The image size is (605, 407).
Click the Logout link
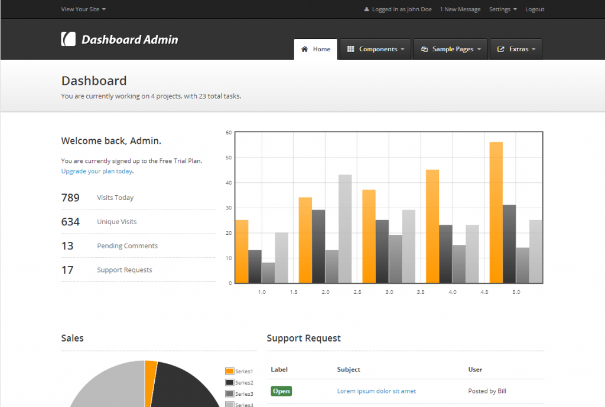pos(535,9)
